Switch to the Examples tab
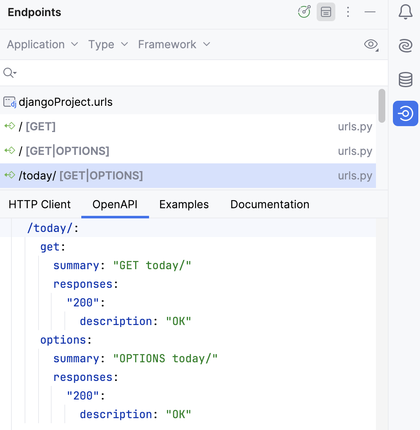Screen dimensions: 420x430 click(184, 204)
